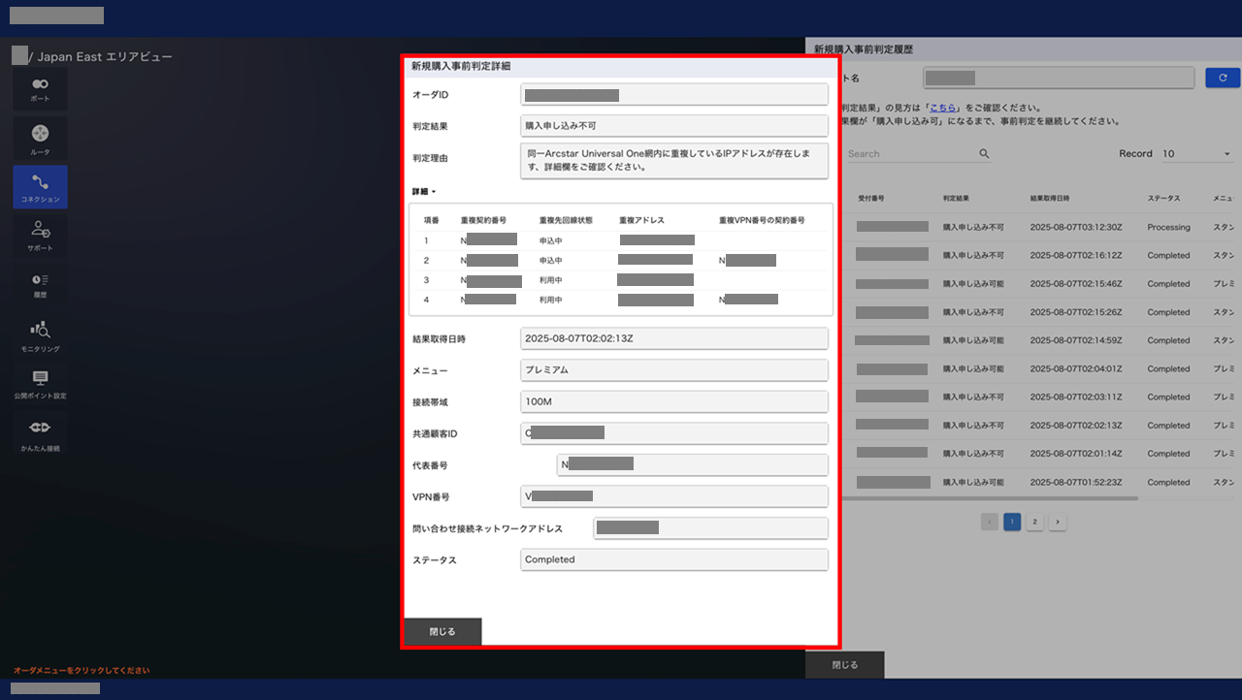This screenshot has width=1242, height=700.
Task: Open the かんたん接続 sidebar icon
Action: [x=40, y=433]
